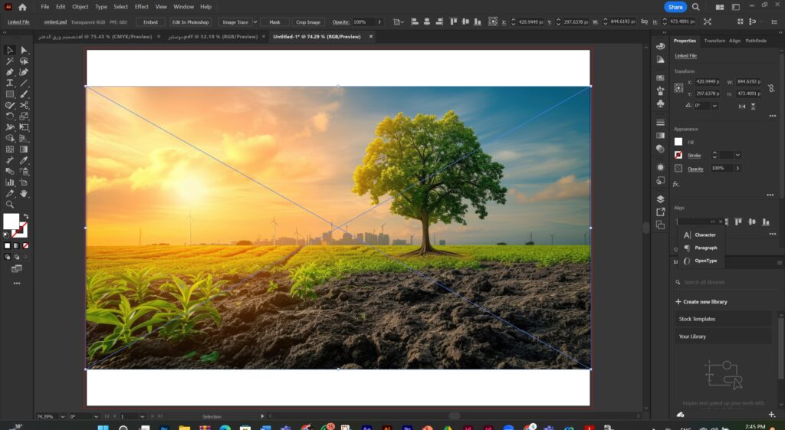Open the rotation angle dropdown in Transform
785x430 pixels.
click(714, 106)
